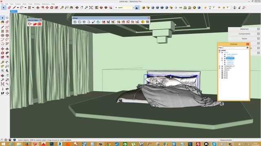Click first icon in Thea For SketchUp toolbar
The height and width of the screenshot is (146, 261).
tap(30, 24)
